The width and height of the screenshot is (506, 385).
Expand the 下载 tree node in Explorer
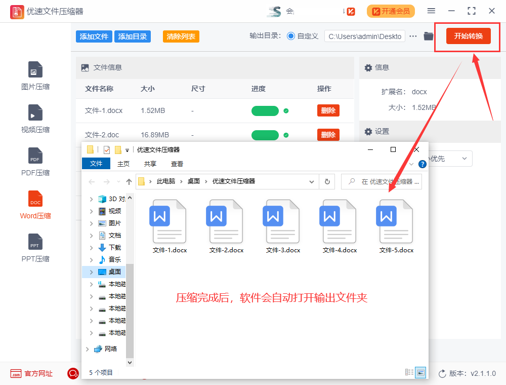tap(91, 248)
